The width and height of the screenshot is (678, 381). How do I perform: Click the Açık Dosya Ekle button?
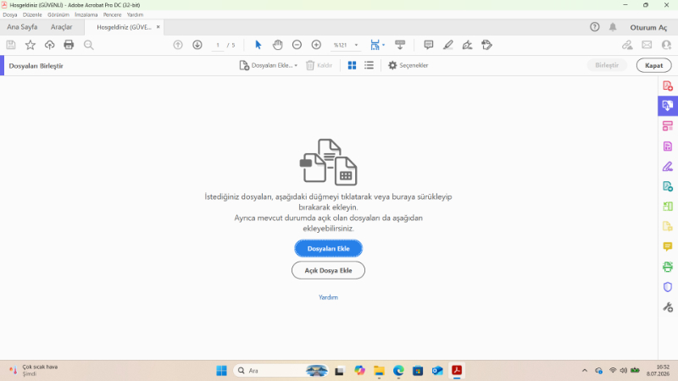pos(328,270)
